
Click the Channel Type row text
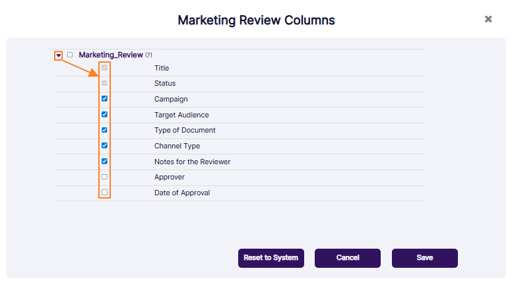point(177,146)
